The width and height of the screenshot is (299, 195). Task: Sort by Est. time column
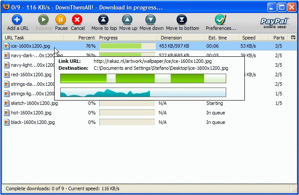pyautogui.click(x=222, y=38)
